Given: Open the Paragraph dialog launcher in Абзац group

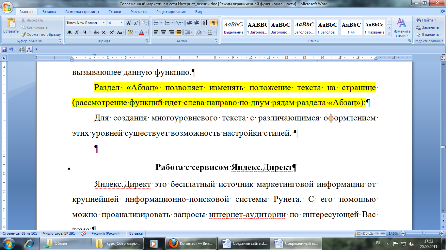Looking at the screenshot, I should point(216,41).
